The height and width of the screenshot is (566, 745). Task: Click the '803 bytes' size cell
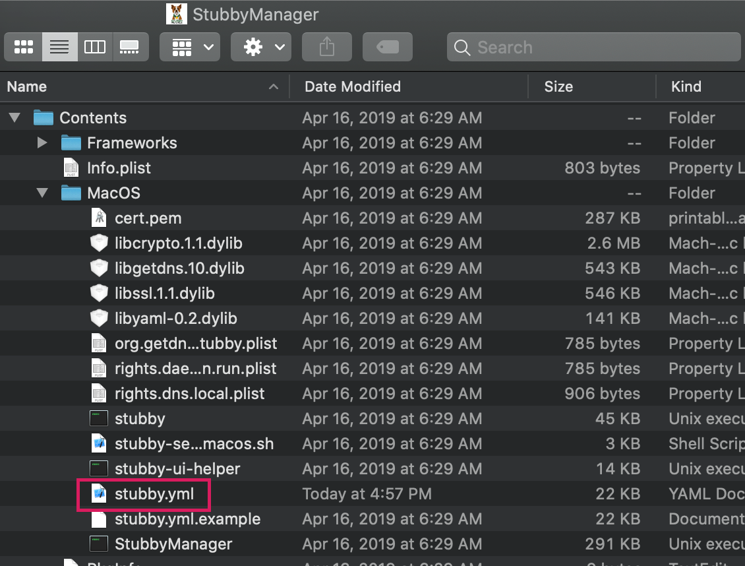point(603,168)
